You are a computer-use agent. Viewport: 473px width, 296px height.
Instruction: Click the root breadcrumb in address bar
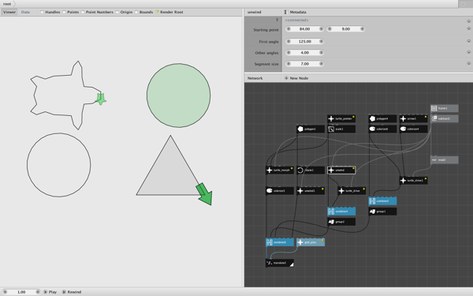(x=7, y=4)
